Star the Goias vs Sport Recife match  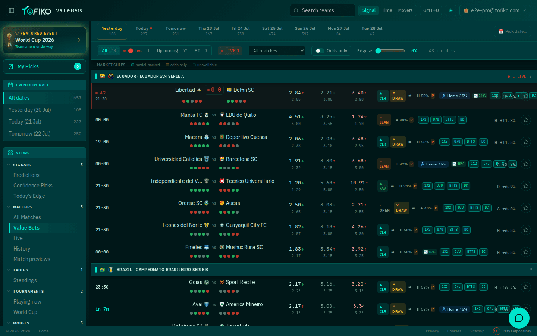pos(526,287)
